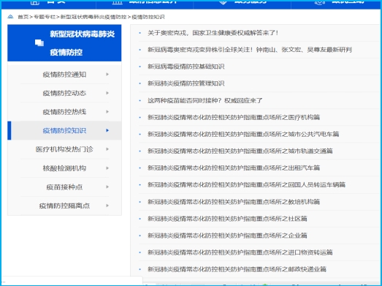Open 疫情防控知识 breadcrumb link
The height and width of the screenshot is (286, 382).
click(x=148, y=17)
